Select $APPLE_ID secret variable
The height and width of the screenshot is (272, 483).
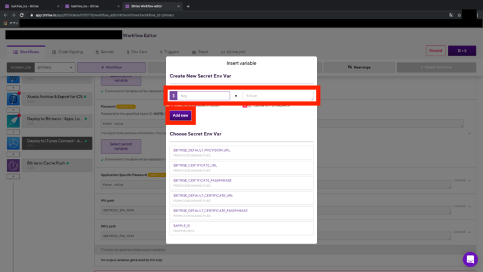(x=241, y=228)
